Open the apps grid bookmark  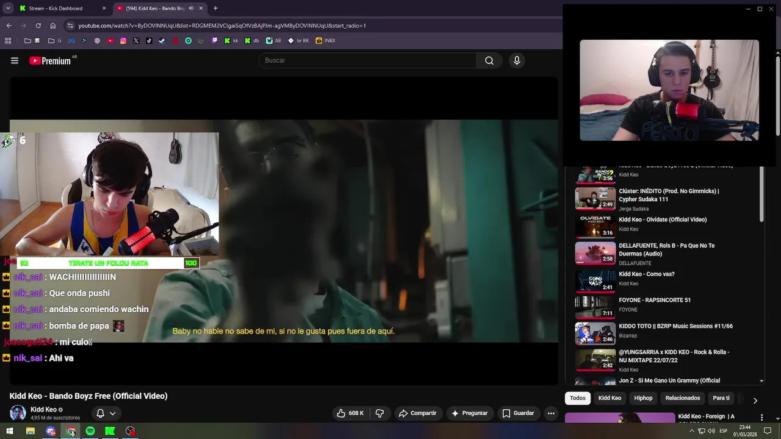[x=8, y=41]
